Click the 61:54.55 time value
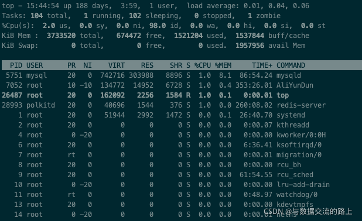 (256, 175)
